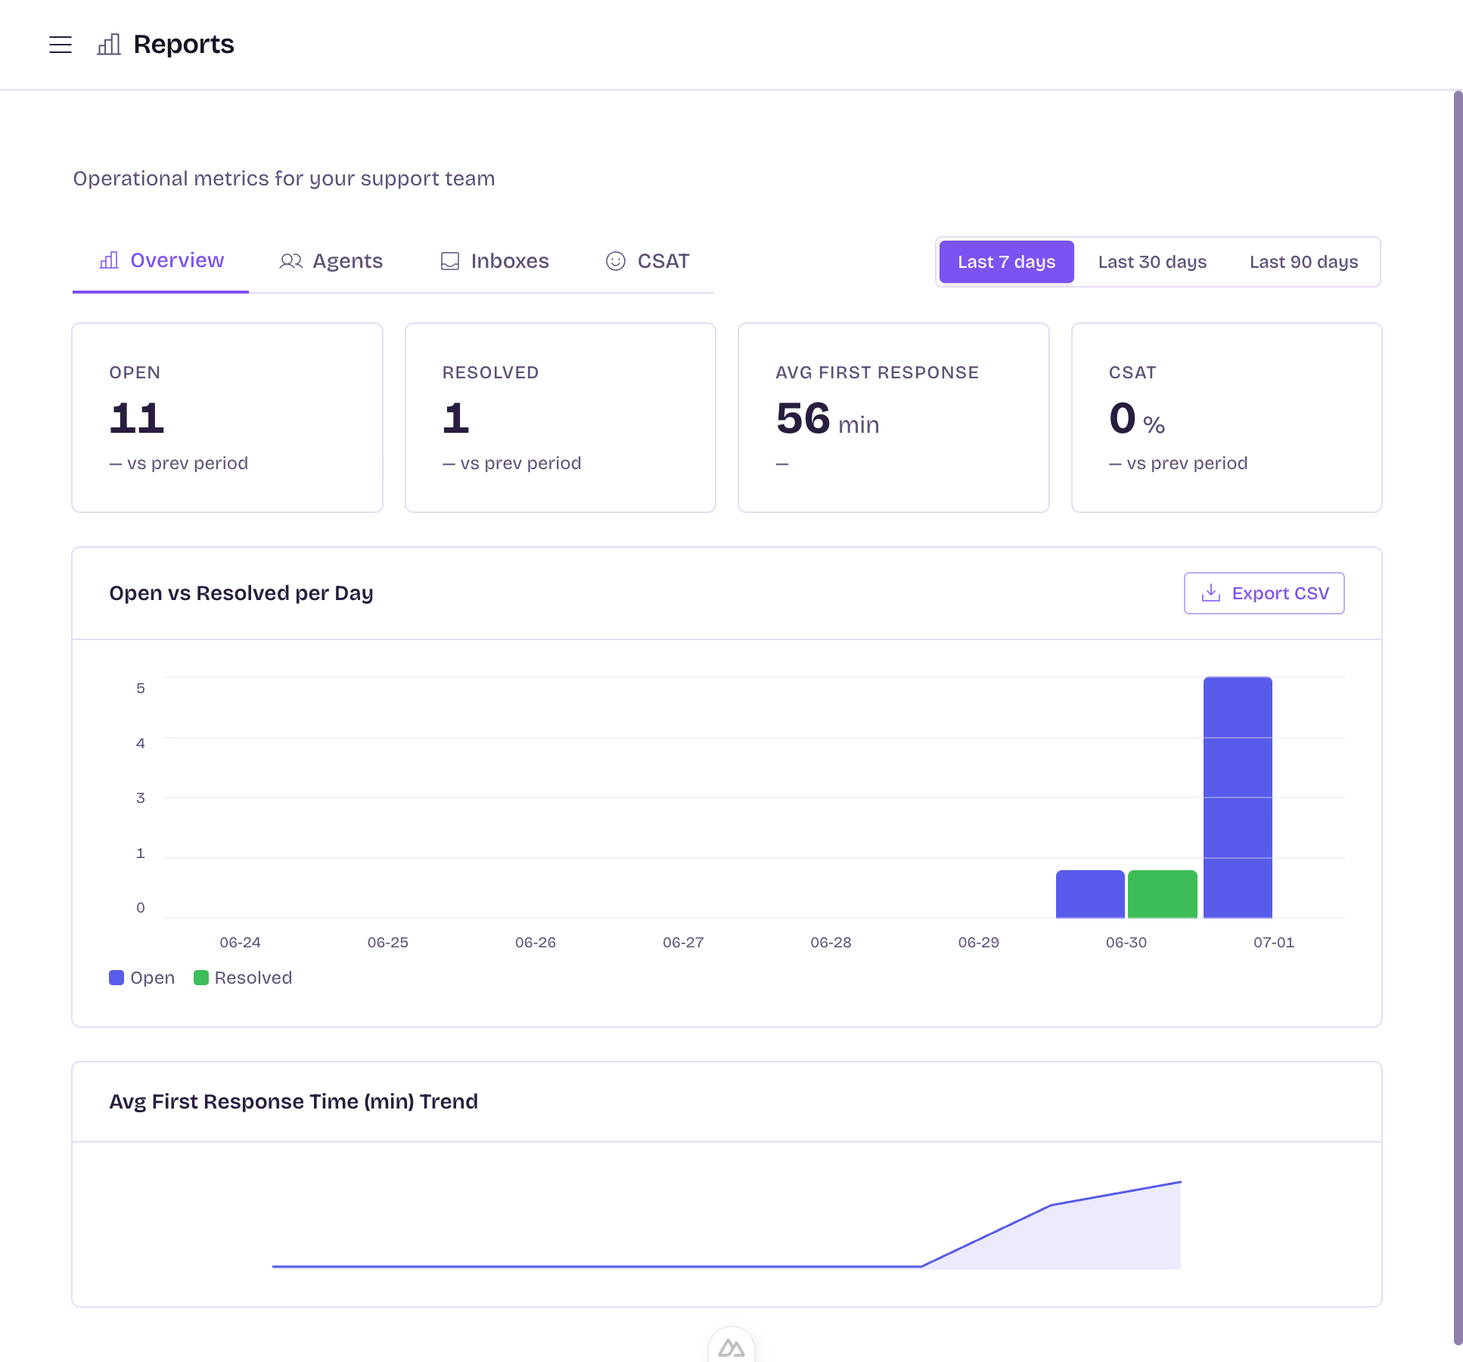Click the Reports page title
This screenshot has height=1362, width=1463.
[184, 45]
